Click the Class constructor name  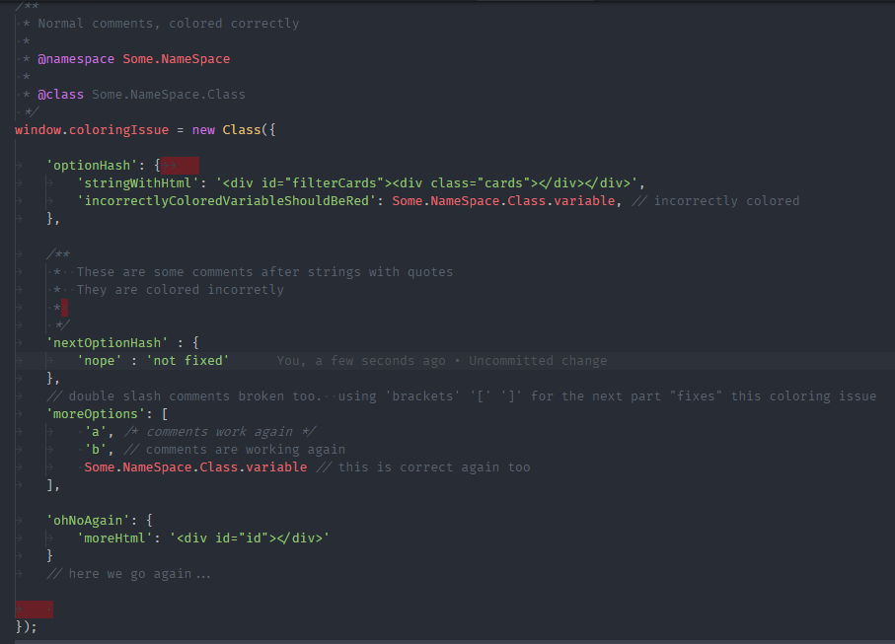[x=242, y=129]
